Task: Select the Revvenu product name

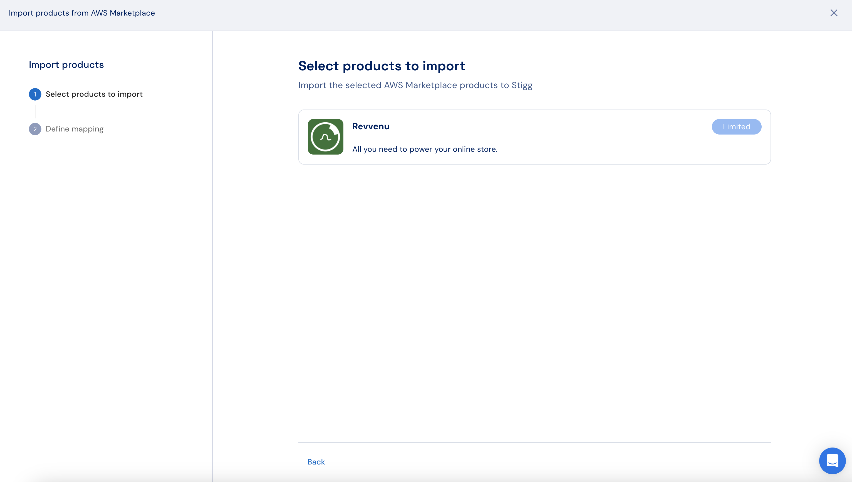Action: point(371,126)
